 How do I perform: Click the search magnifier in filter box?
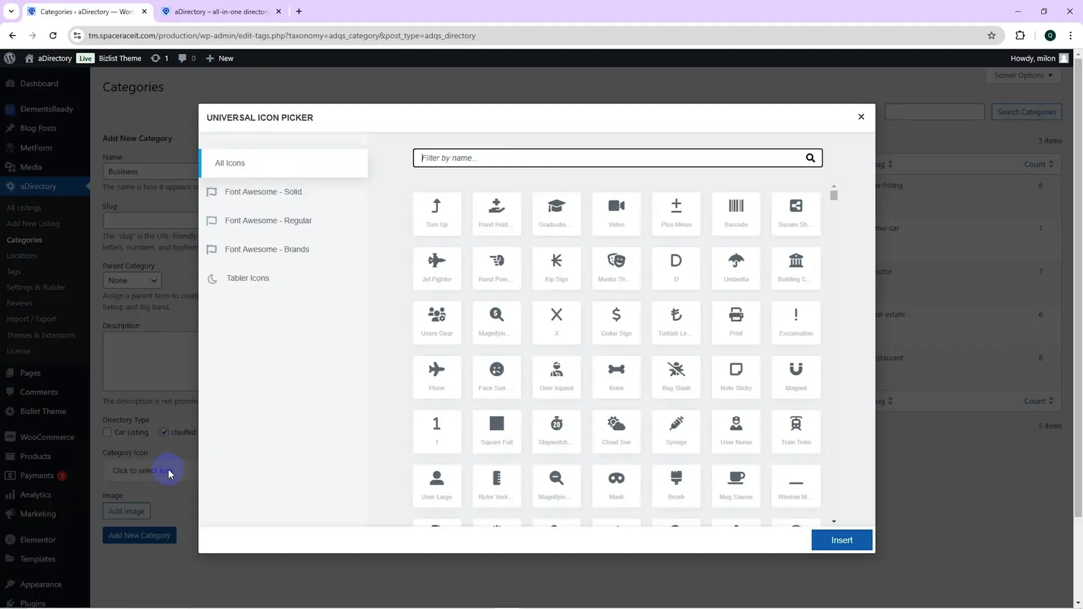(810, 158)
